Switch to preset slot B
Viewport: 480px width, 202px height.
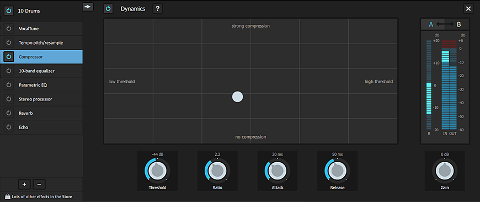tap(458, 24)
